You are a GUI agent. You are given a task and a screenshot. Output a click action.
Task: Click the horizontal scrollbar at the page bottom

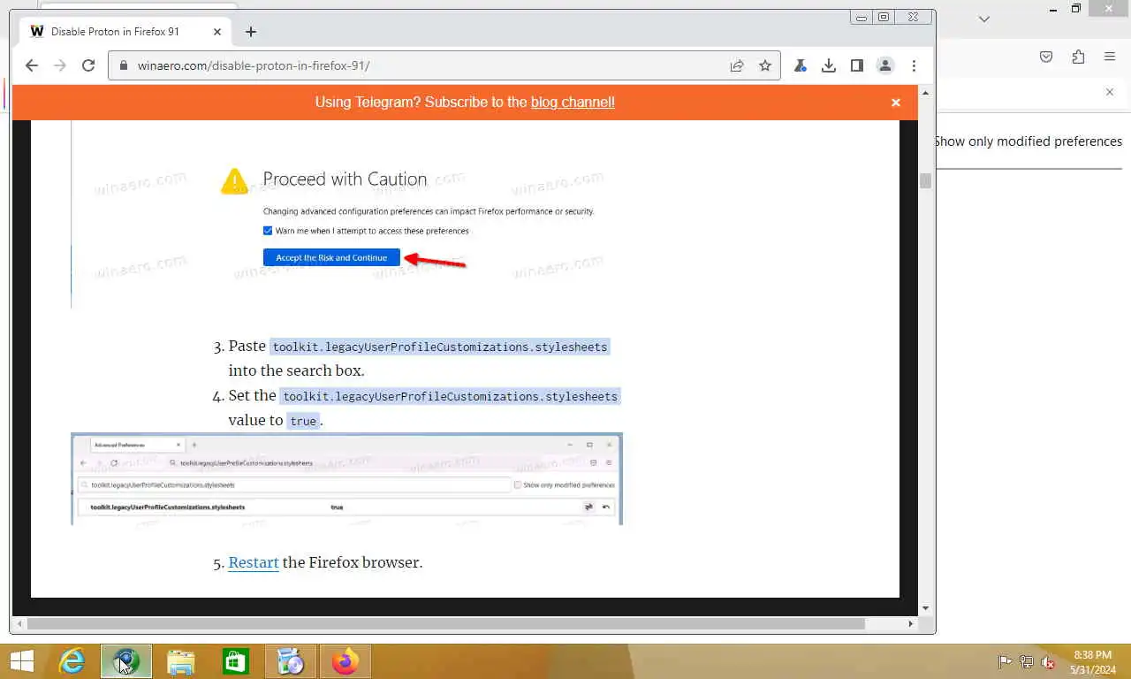tap(446, 623)
